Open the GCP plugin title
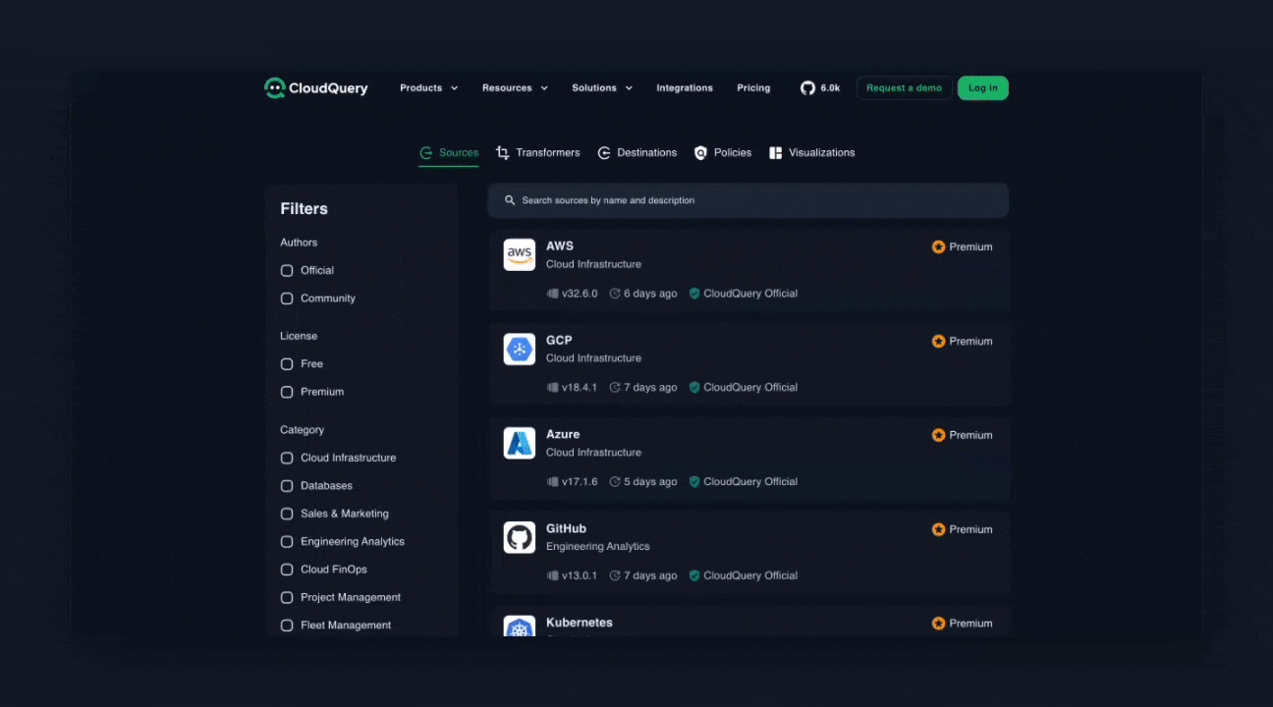Image resolution: width=1273 pixels, height=707 pixels. (559, 341)
